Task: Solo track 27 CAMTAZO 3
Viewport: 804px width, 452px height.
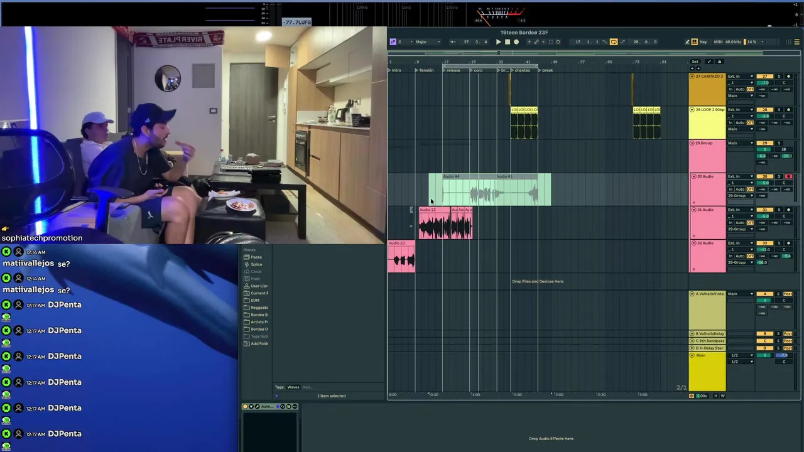Action: pyautogui.click(x=780, y=77)
